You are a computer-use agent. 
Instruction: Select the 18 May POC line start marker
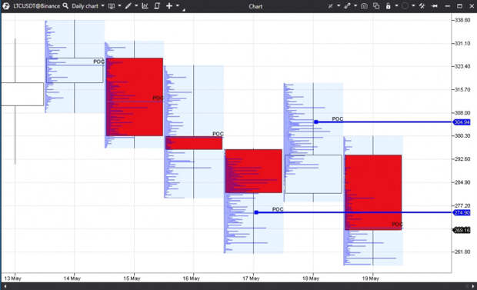(x=316, y=122)
